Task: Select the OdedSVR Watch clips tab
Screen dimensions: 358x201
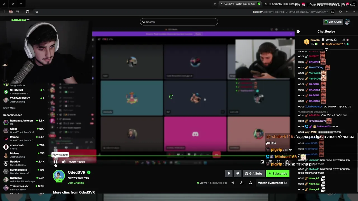Action: coord(241,4)
